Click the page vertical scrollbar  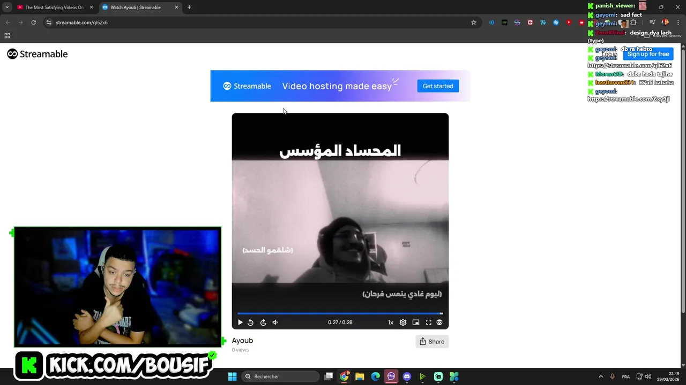click(683, 179)
